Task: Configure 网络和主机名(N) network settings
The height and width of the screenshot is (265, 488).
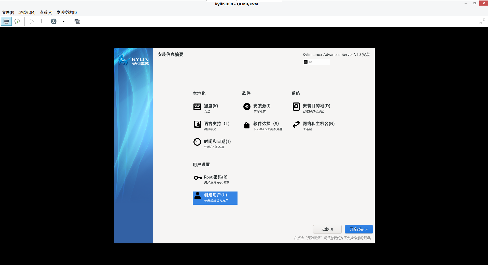Action: pos(318,124)
